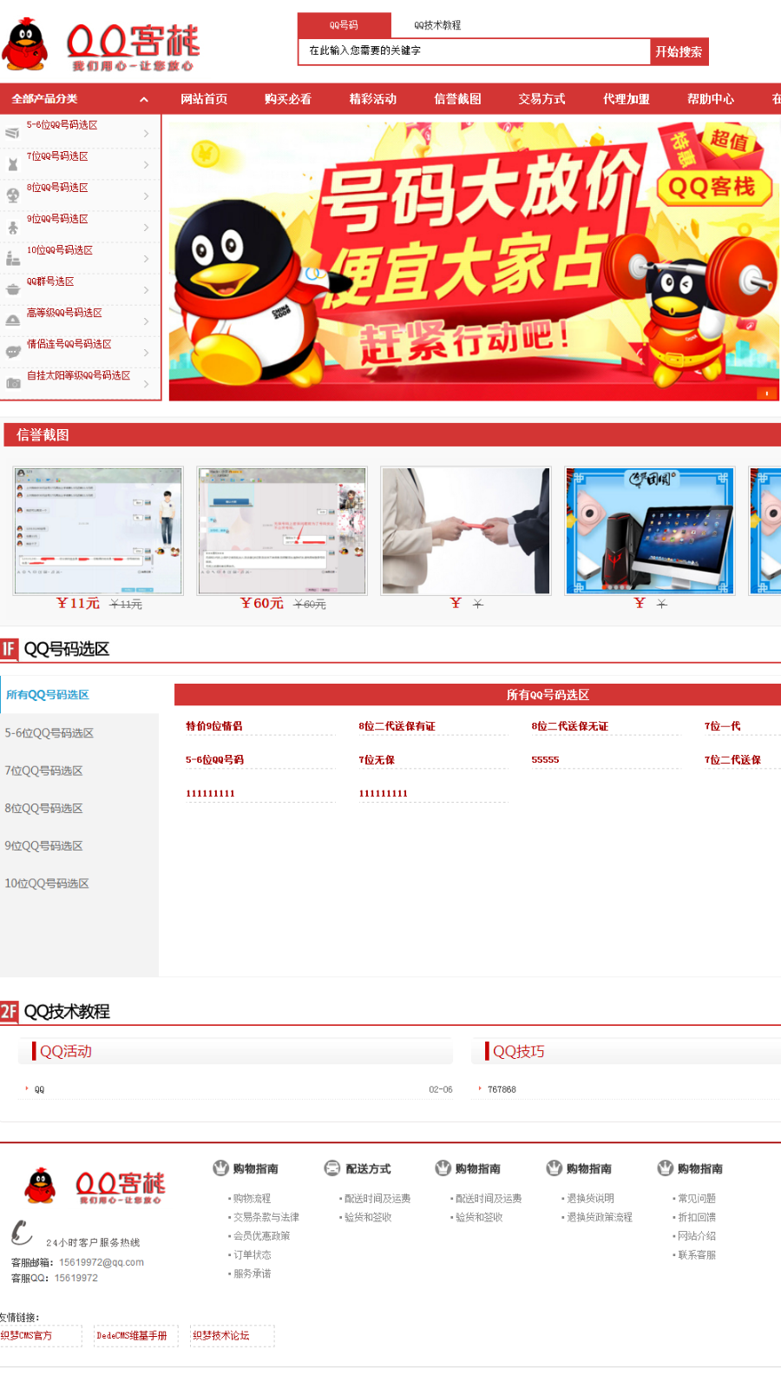Image resolution: width=781 pixels, height=1376 pixels.
Task: Open the 55555 number link
Action: (x=545, y=760)
